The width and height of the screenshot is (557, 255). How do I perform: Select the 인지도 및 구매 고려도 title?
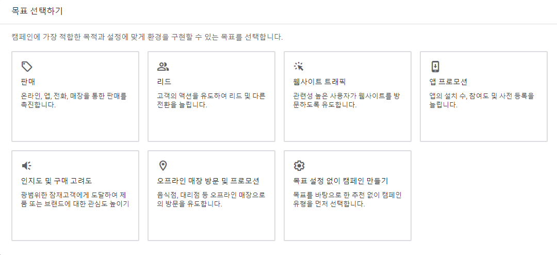pyautogui.click(x=57, y=181)
